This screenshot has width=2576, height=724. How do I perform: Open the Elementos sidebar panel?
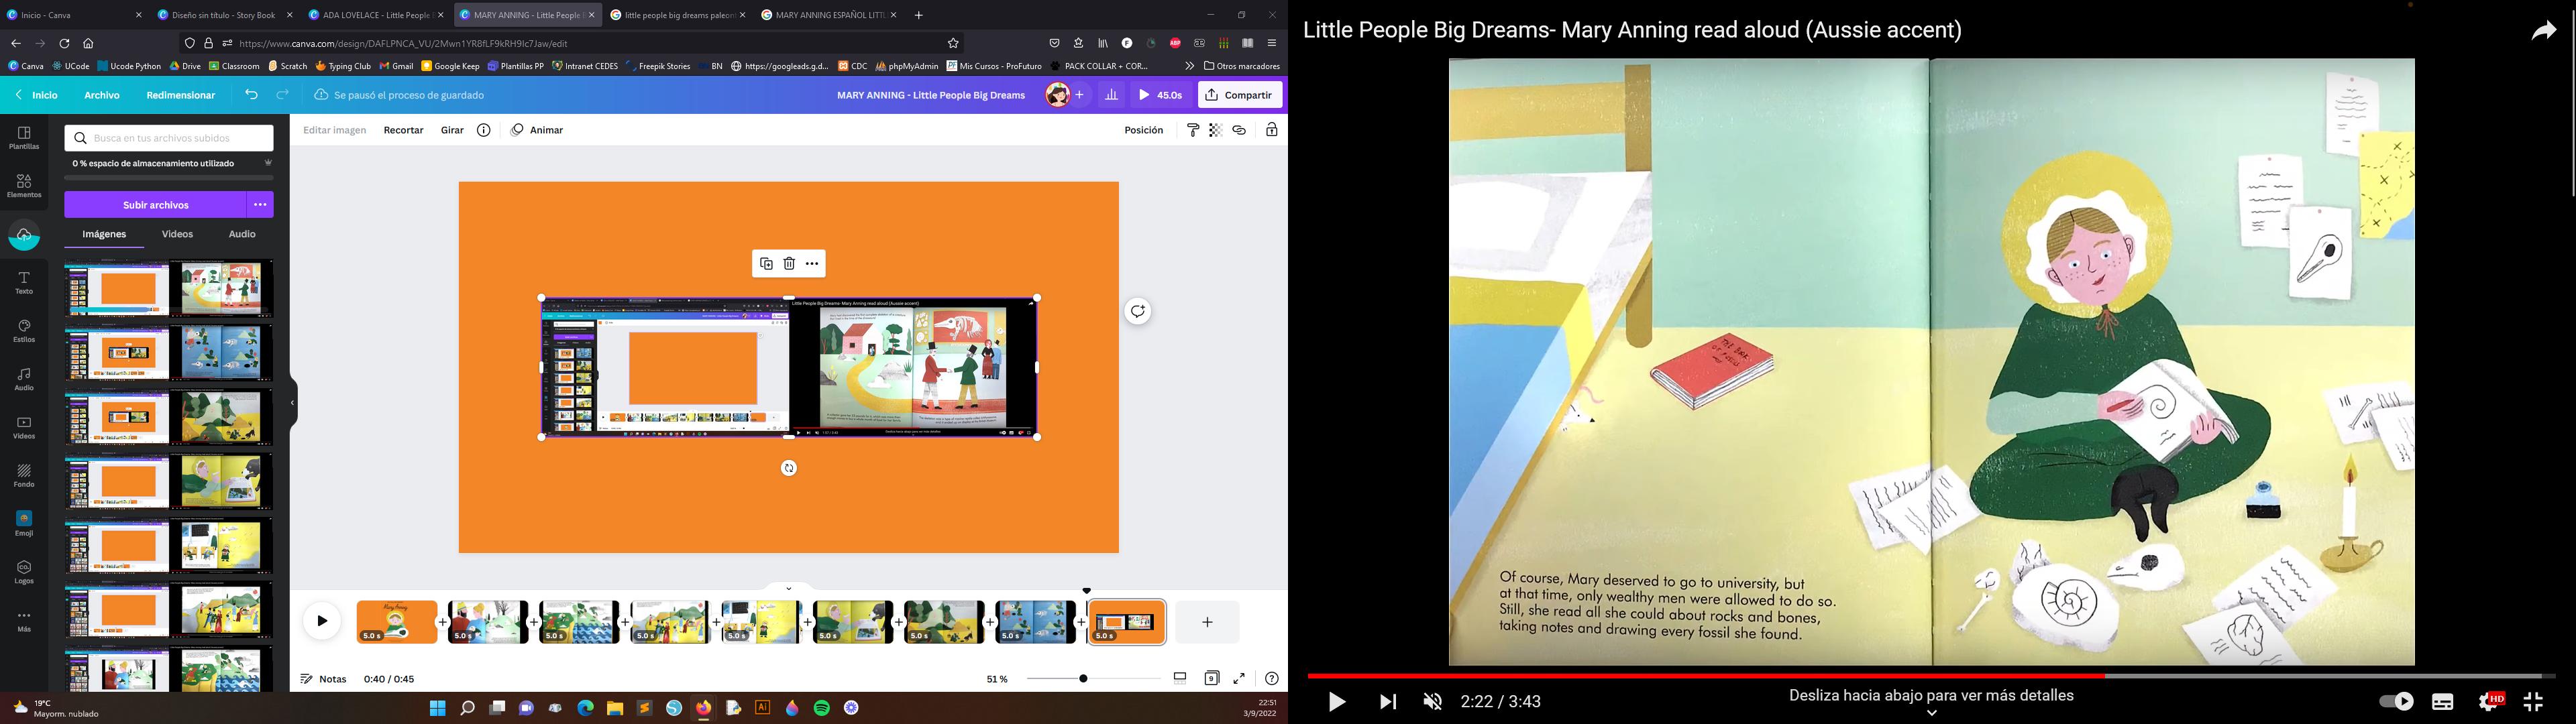coord(24,186)
